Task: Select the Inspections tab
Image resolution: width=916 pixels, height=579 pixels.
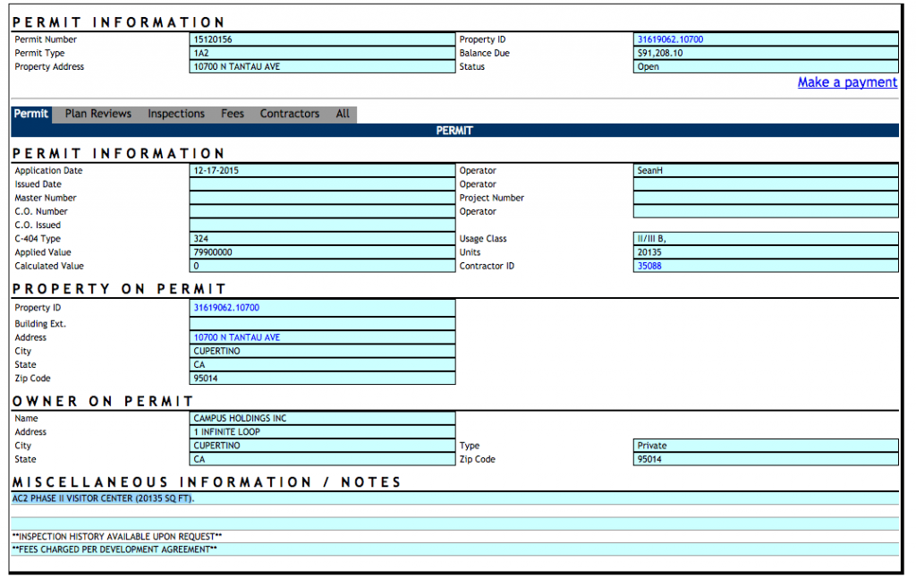Action: [176, 114]
